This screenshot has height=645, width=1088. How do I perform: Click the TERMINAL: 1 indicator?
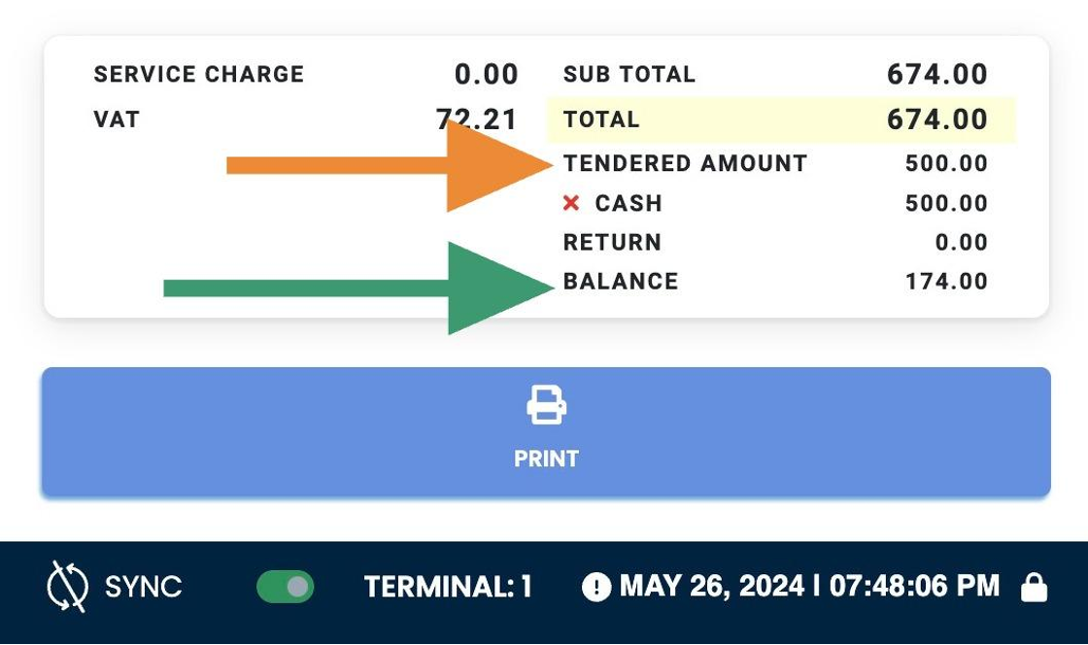tap(448, 587)
